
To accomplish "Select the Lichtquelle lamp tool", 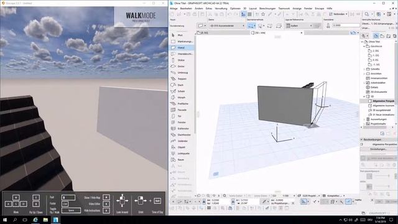I will (182, 154).
